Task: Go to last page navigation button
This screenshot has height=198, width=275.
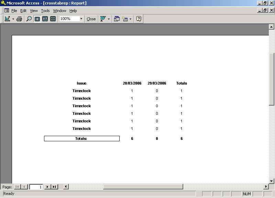Action: (54, 187)
